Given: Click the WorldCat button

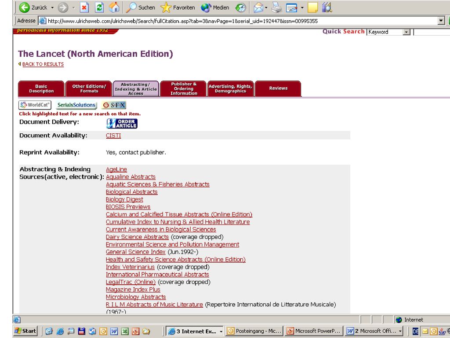Looking at the screenshot, I should coord(35,105).
